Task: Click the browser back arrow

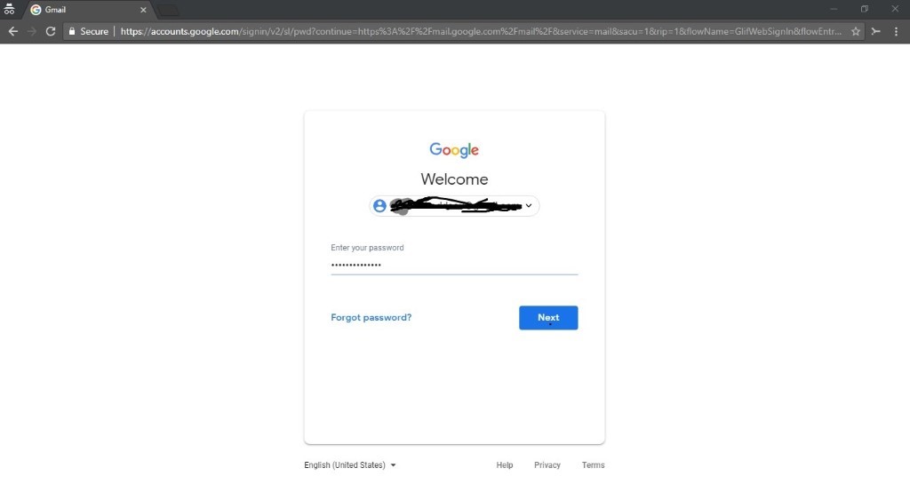Action: coord(12,31)
